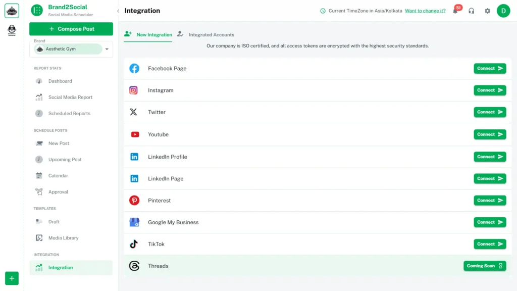The height and width of the screenshot is (291, 517).
Task: Click the Google My Business label
Action: (x=173, y=222)
